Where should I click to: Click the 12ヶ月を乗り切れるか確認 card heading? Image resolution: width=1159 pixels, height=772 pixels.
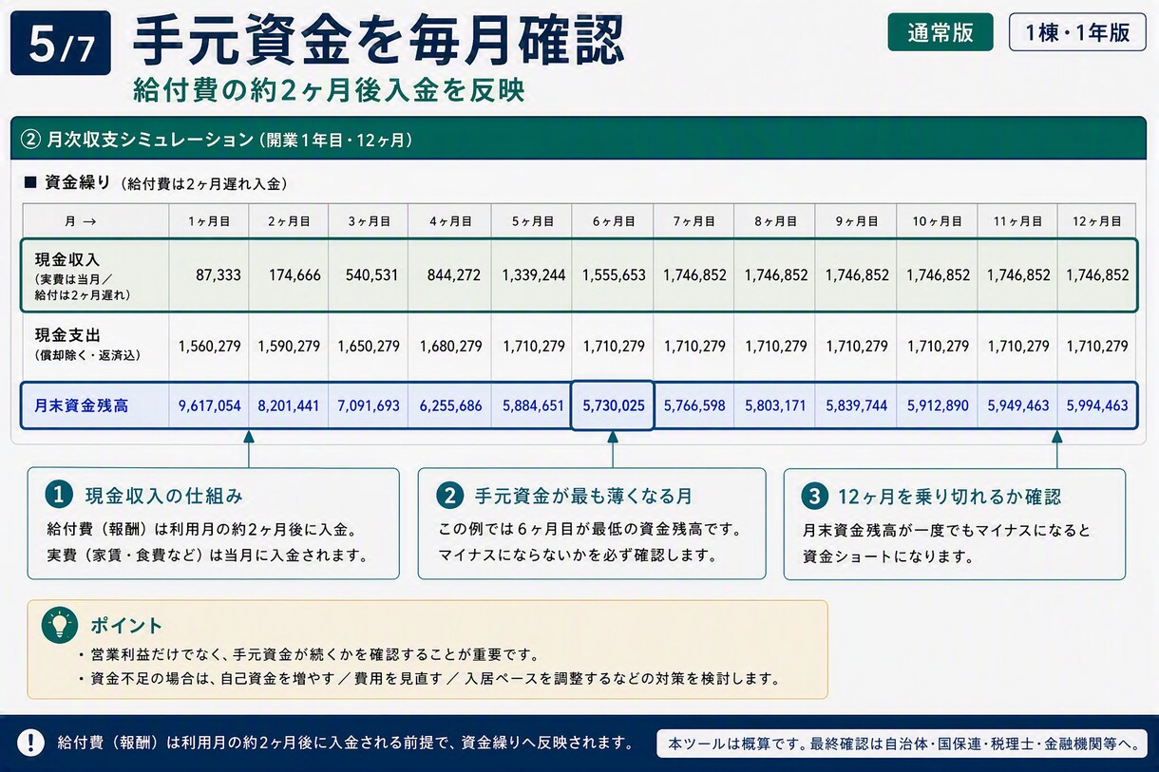click(949, 496)
